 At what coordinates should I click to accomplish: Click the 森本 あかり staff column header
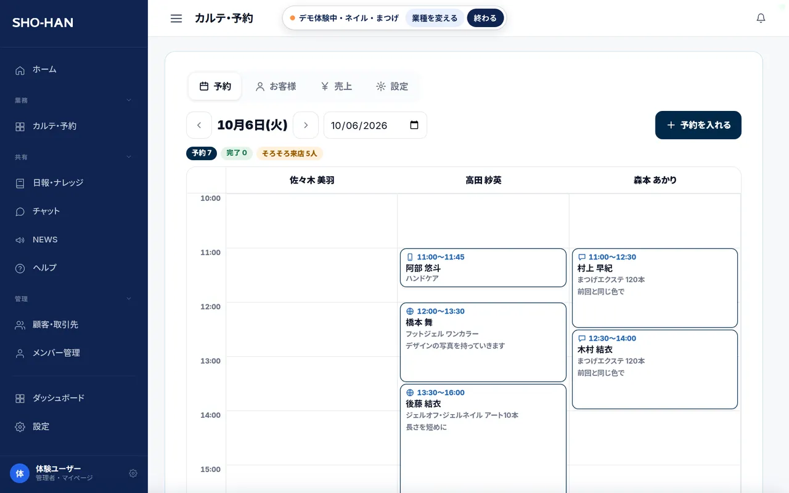(x=655, y=181)
